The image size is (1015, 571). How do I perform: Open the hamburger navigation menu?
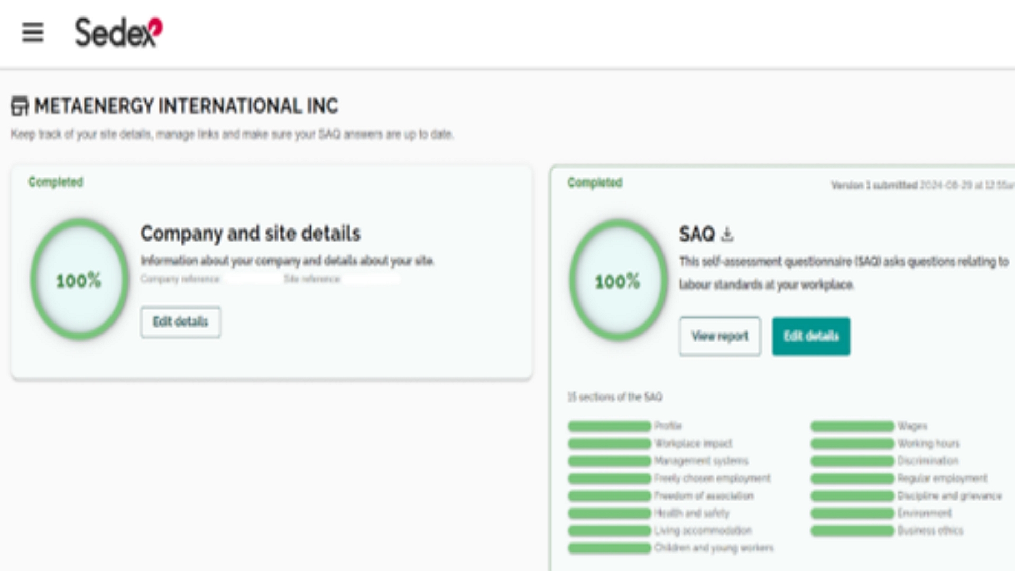pyautogui.click(x=33, y=32)
